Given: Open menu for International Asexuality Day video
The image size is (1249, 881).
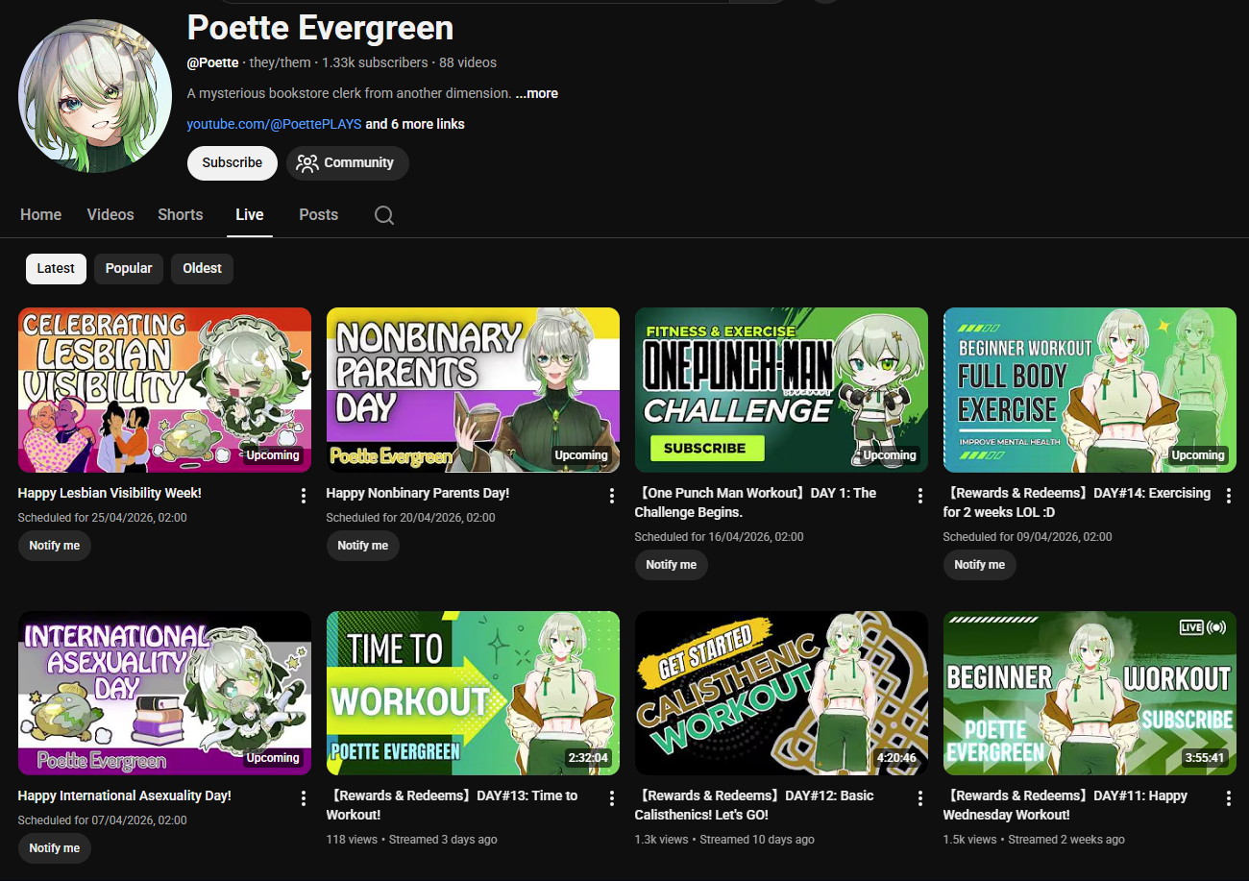Looking at the screenshot, I should (x=304, y=798).
